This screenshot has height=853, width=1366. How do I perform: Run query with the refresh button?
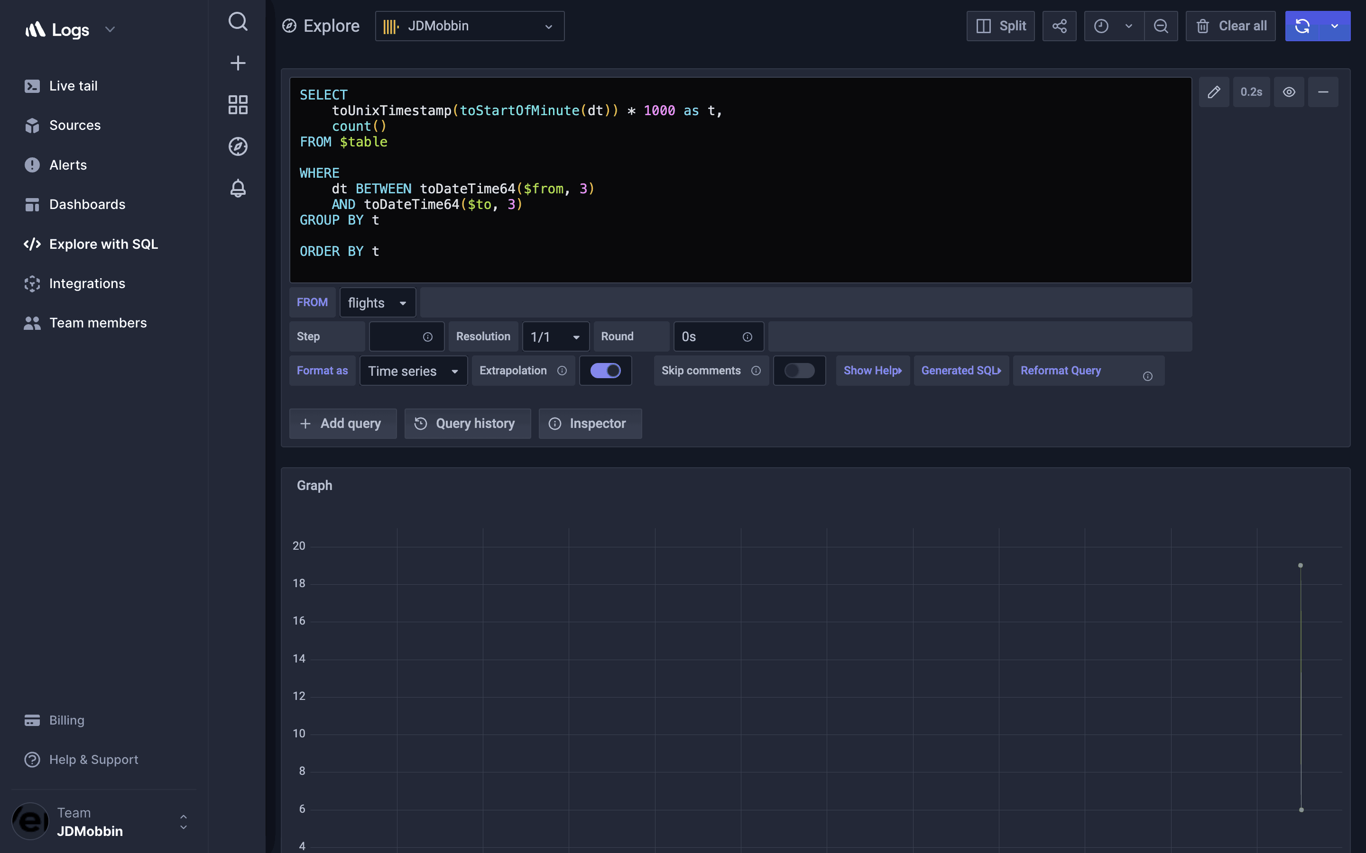[1302, 26]
